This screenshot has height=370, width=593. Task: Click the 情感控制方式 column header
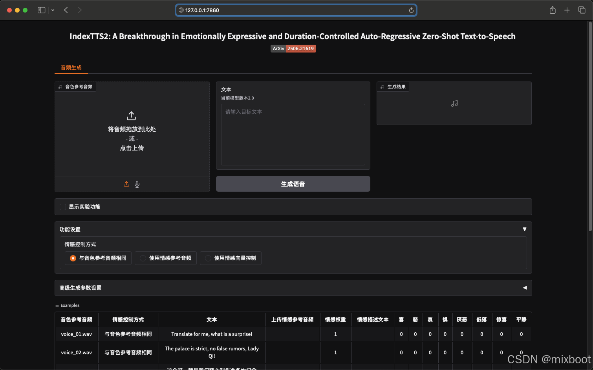pos(128,319)
